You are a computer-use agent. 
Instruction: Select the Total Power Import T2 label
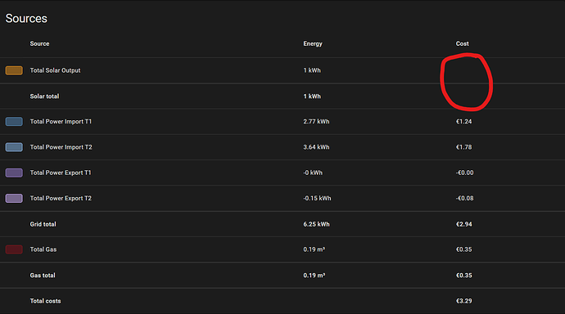[61, 147]
